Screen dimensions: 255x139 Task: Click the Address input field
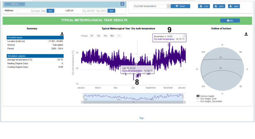click(32, 11)
